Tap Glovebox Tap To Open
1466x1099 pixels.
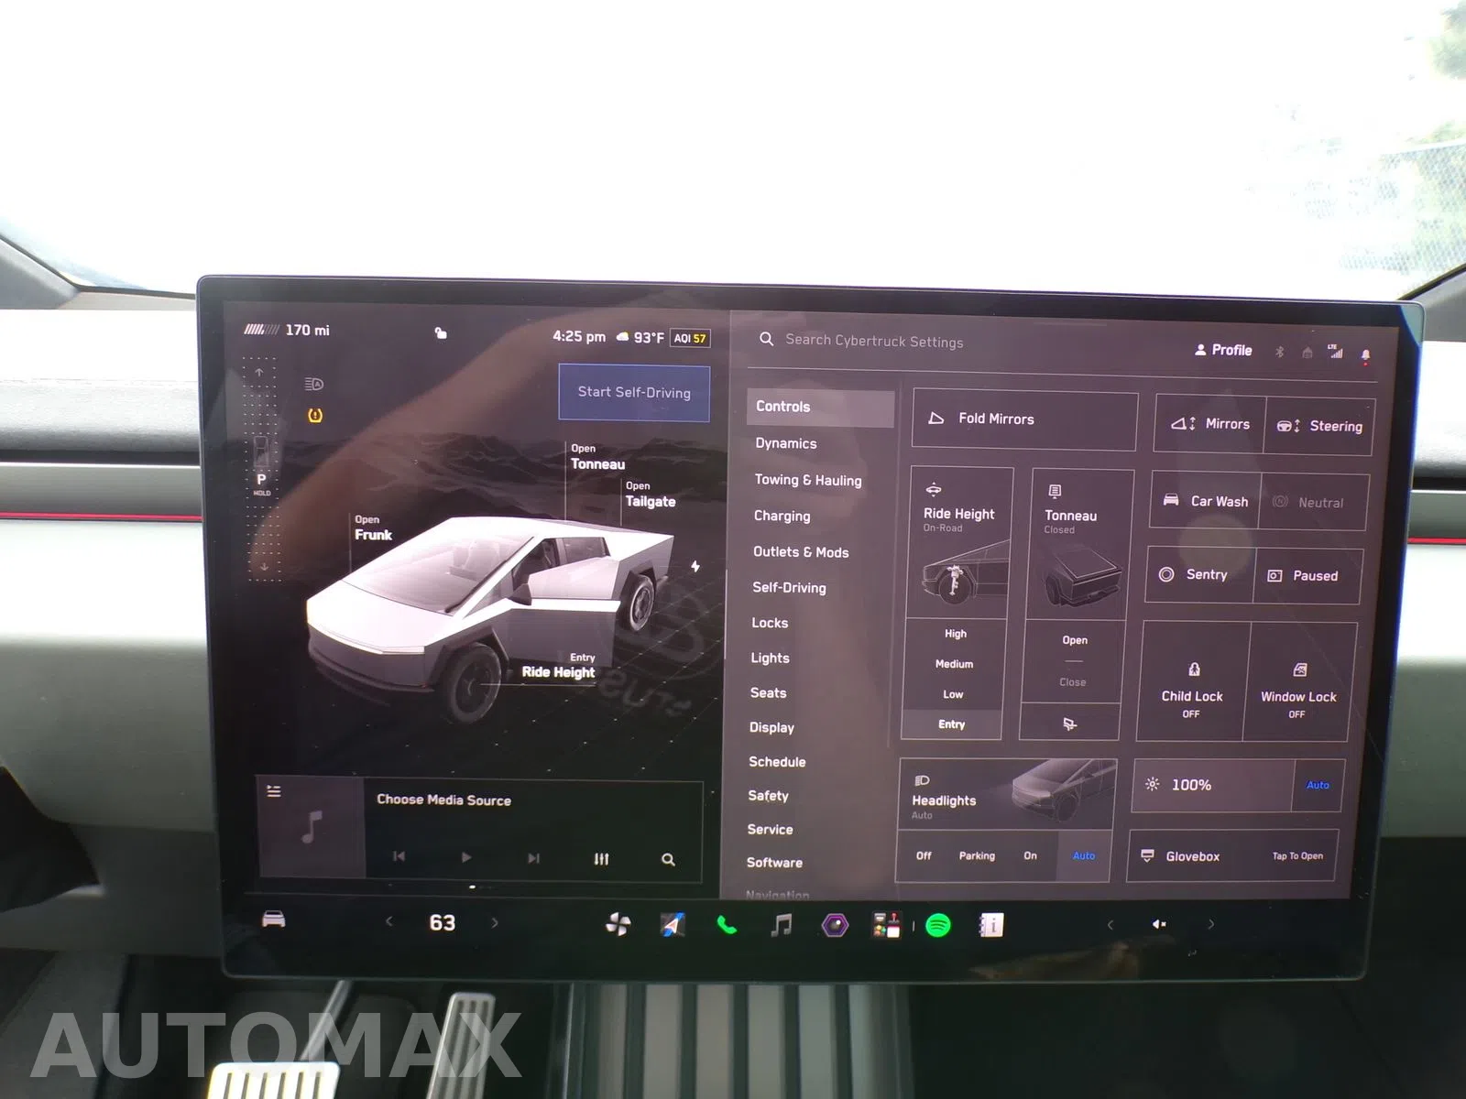(x=1231, y=855)
